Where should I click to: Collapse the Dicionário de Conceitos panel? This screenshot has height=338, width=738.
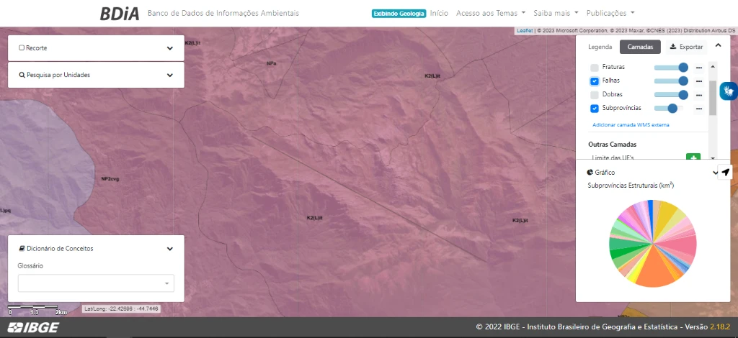[x=170, y=249]
